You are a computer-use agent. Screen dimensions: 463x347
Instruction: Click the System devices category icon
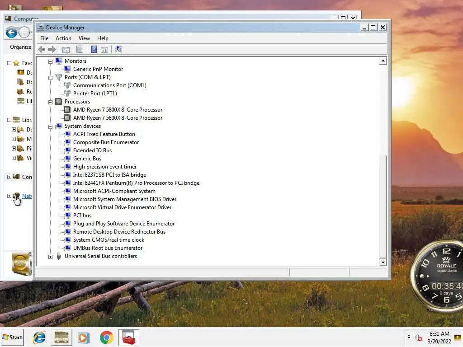pyautogui.click(x=59, y=126)
